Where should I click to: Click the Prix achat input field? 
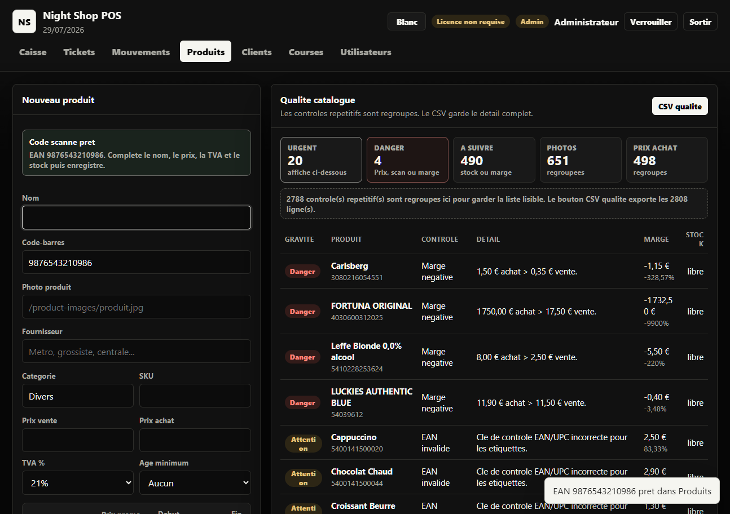[x=195, y=440]
